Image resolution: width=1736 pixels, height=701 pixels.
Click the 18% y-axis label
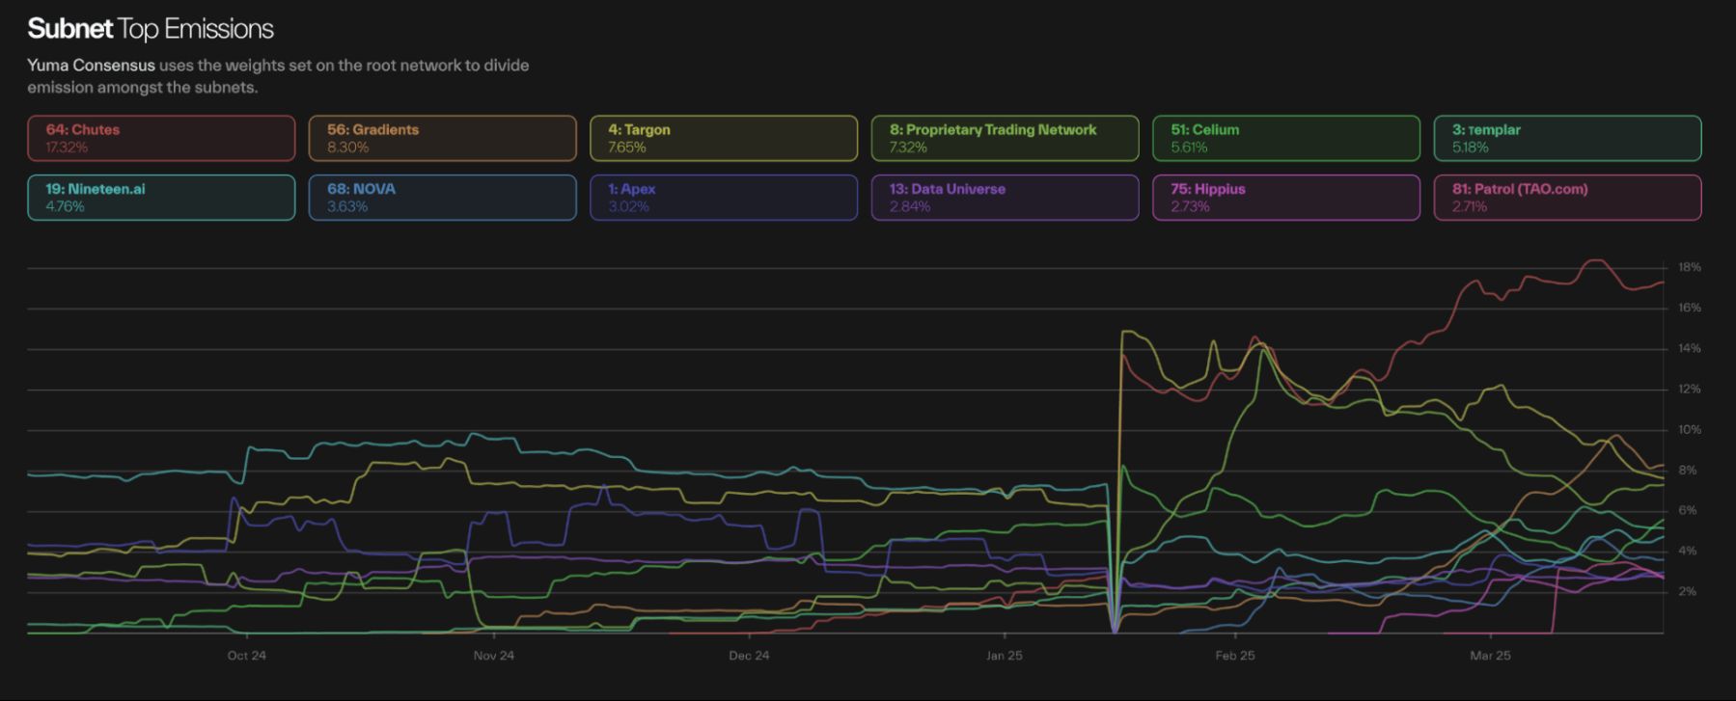(1689, 267)
